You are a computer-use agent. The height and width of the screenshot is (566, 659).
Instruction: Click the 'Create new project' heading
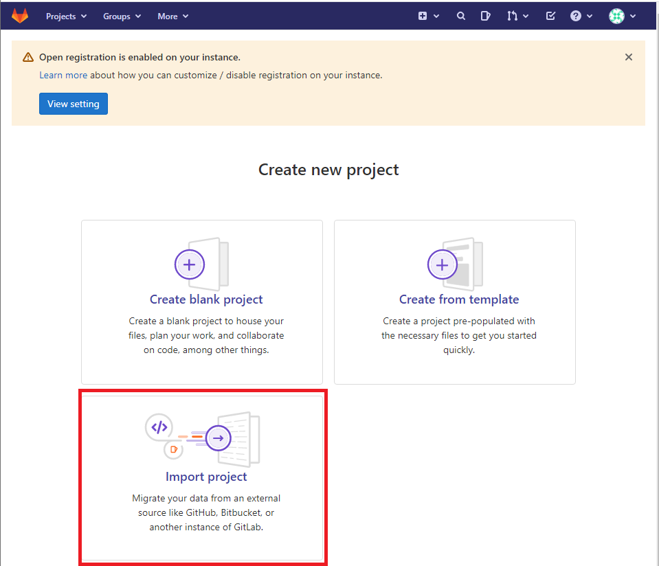coord(328,170)
